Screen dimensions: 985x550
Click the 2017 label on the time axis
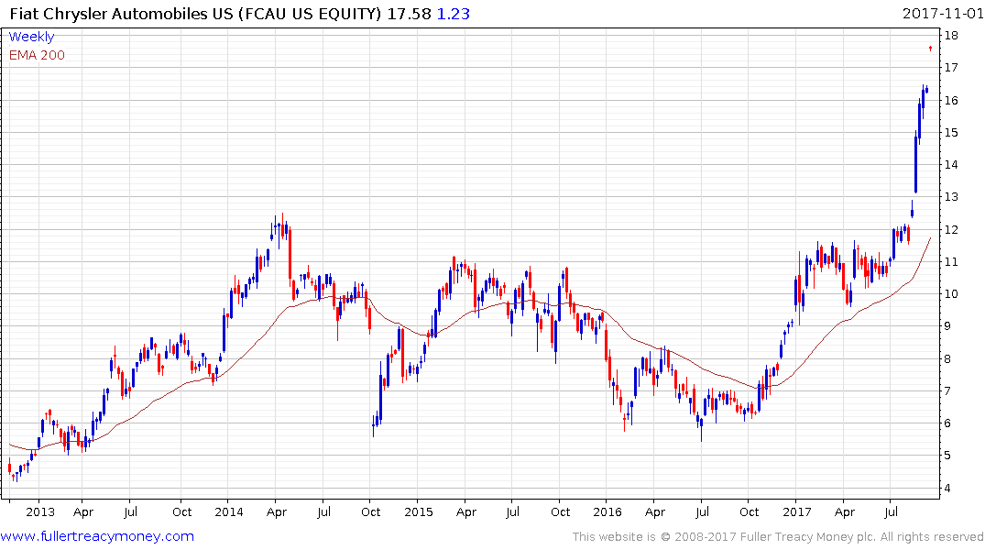tap(796, 511)
